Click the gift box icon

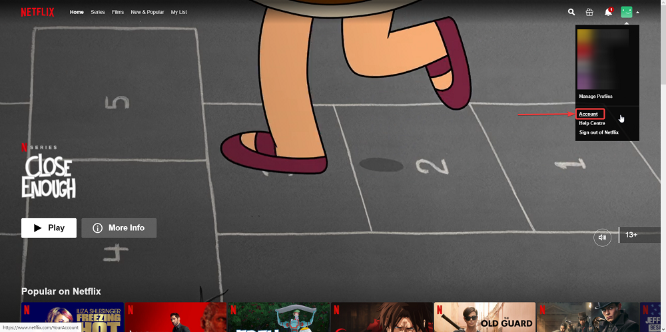pos(589,12)
